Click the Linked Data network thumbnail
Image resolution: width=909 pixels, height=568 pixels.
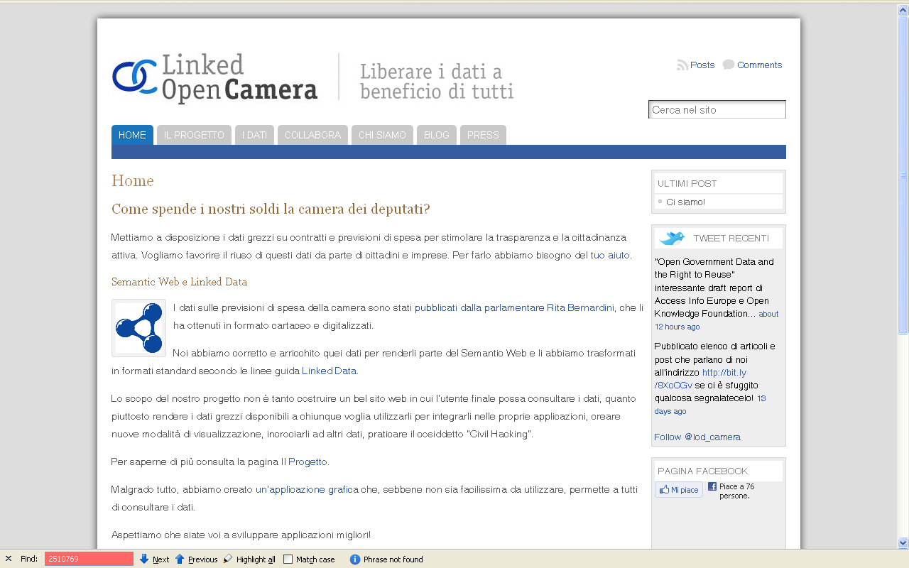(138, 327)
